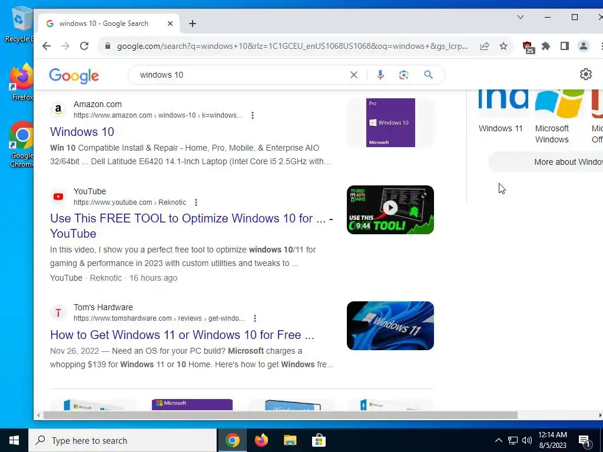Select the Recycle Bin desktop icon
This screenshot has width=603, height=452.
pos(19,24)
